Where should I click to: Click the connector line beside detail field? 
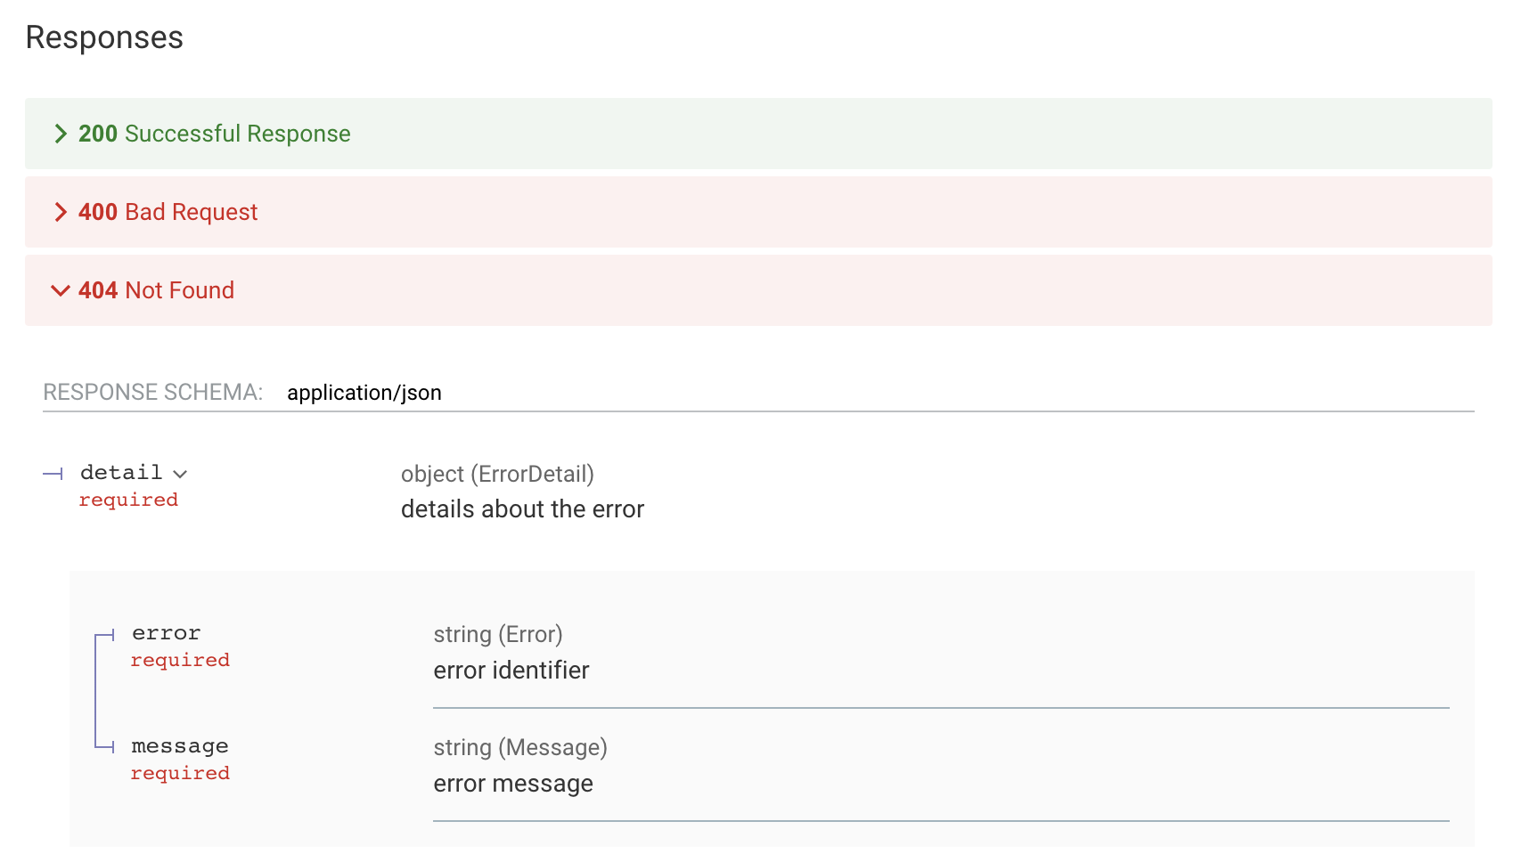[53, 473]
